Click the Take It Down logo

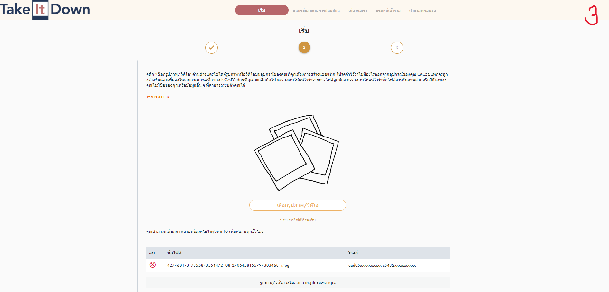45,10
